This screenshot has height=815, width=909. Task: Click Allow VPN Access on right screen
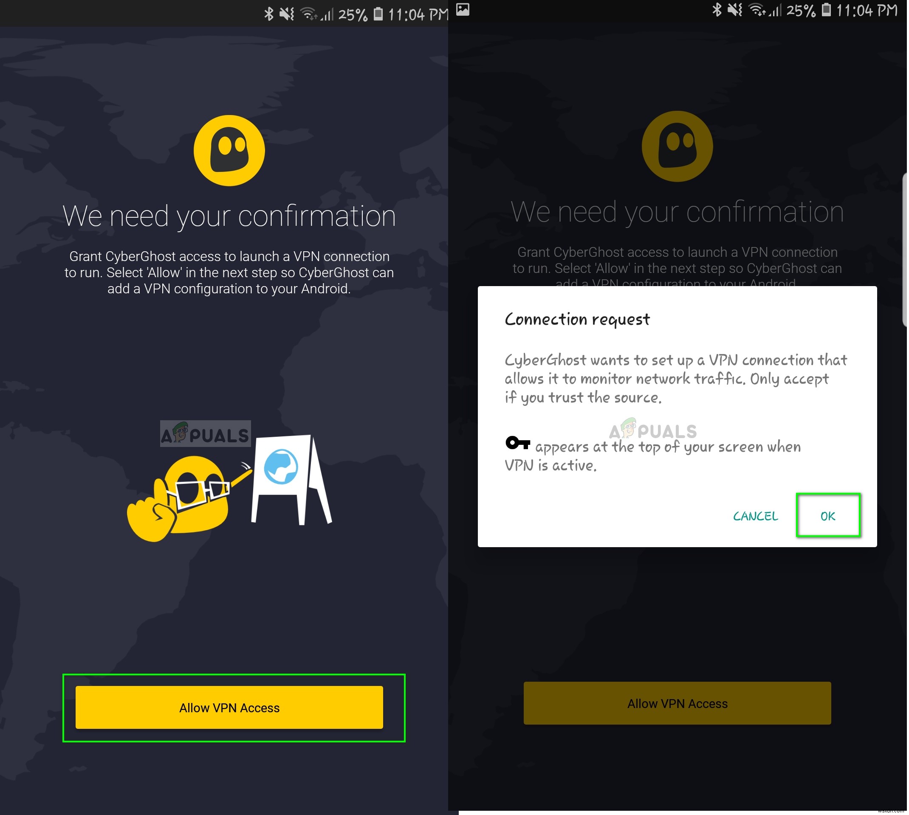click(x=679, y=703)
